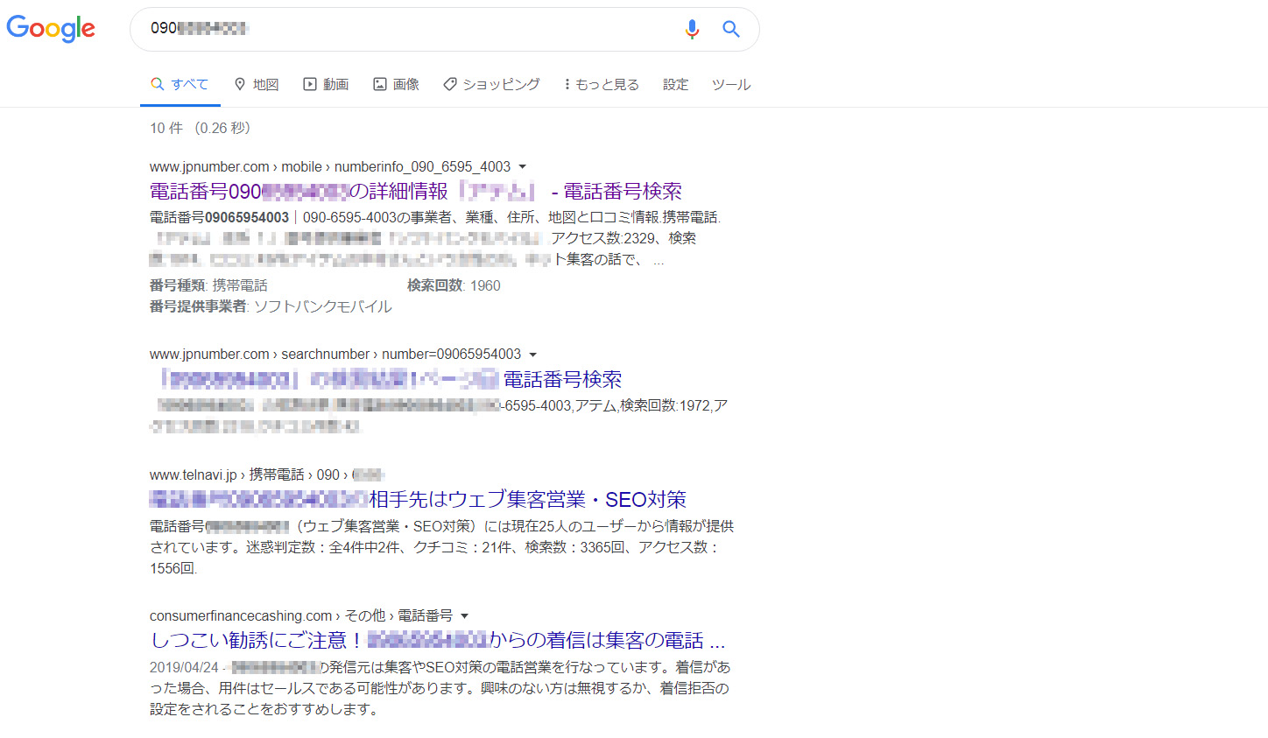The height and width of the screenshot is (738, 1268).
Task: Click the date 2019/04/24 in the last result
Action: coord(184,667)
